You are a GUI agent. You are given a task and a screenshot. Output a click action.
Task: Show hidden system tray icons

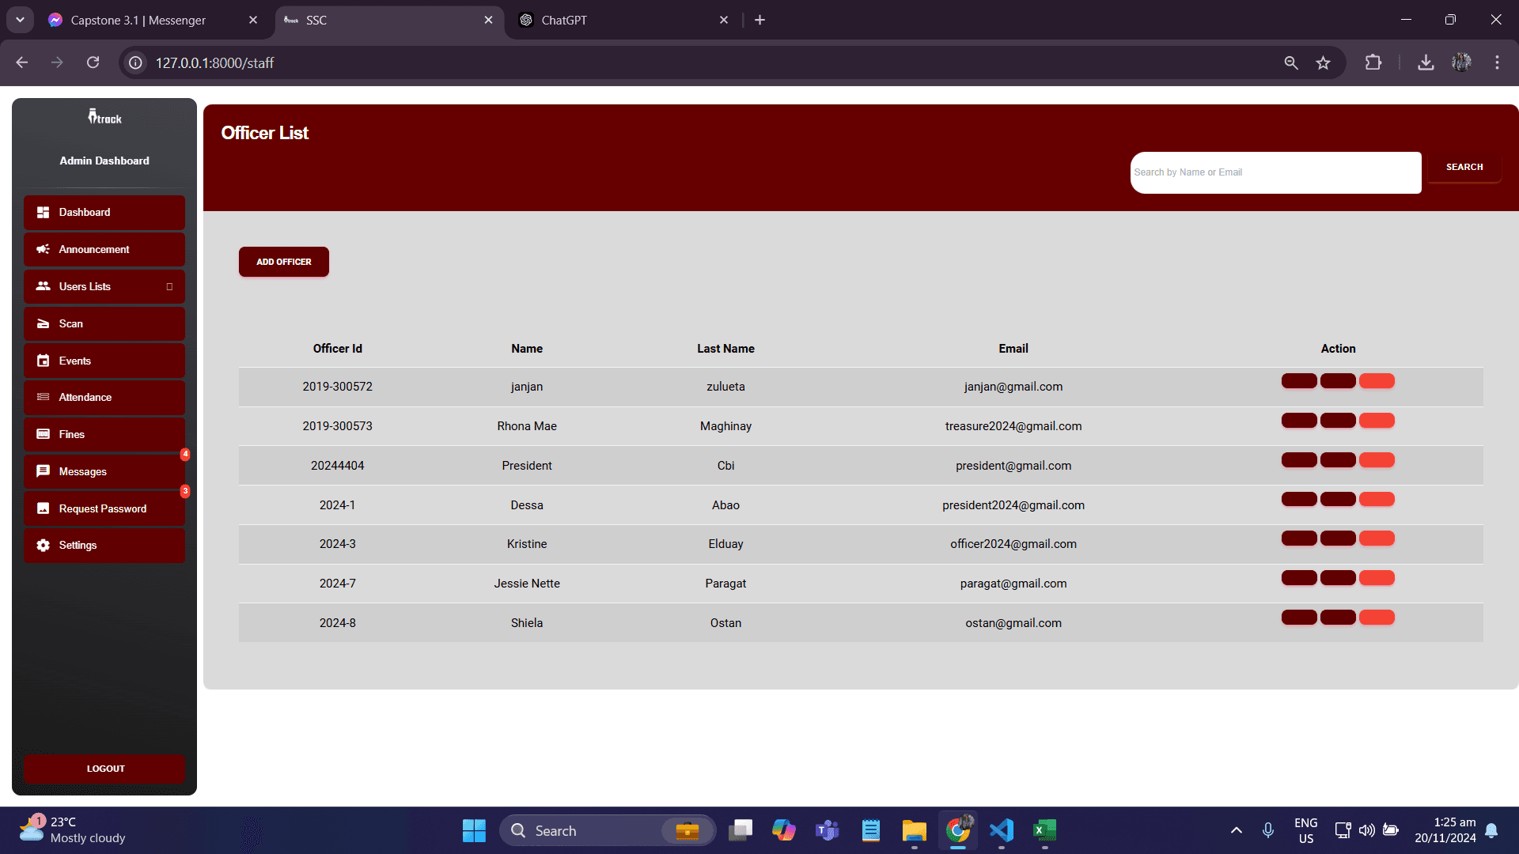(x=1236, y=830)
